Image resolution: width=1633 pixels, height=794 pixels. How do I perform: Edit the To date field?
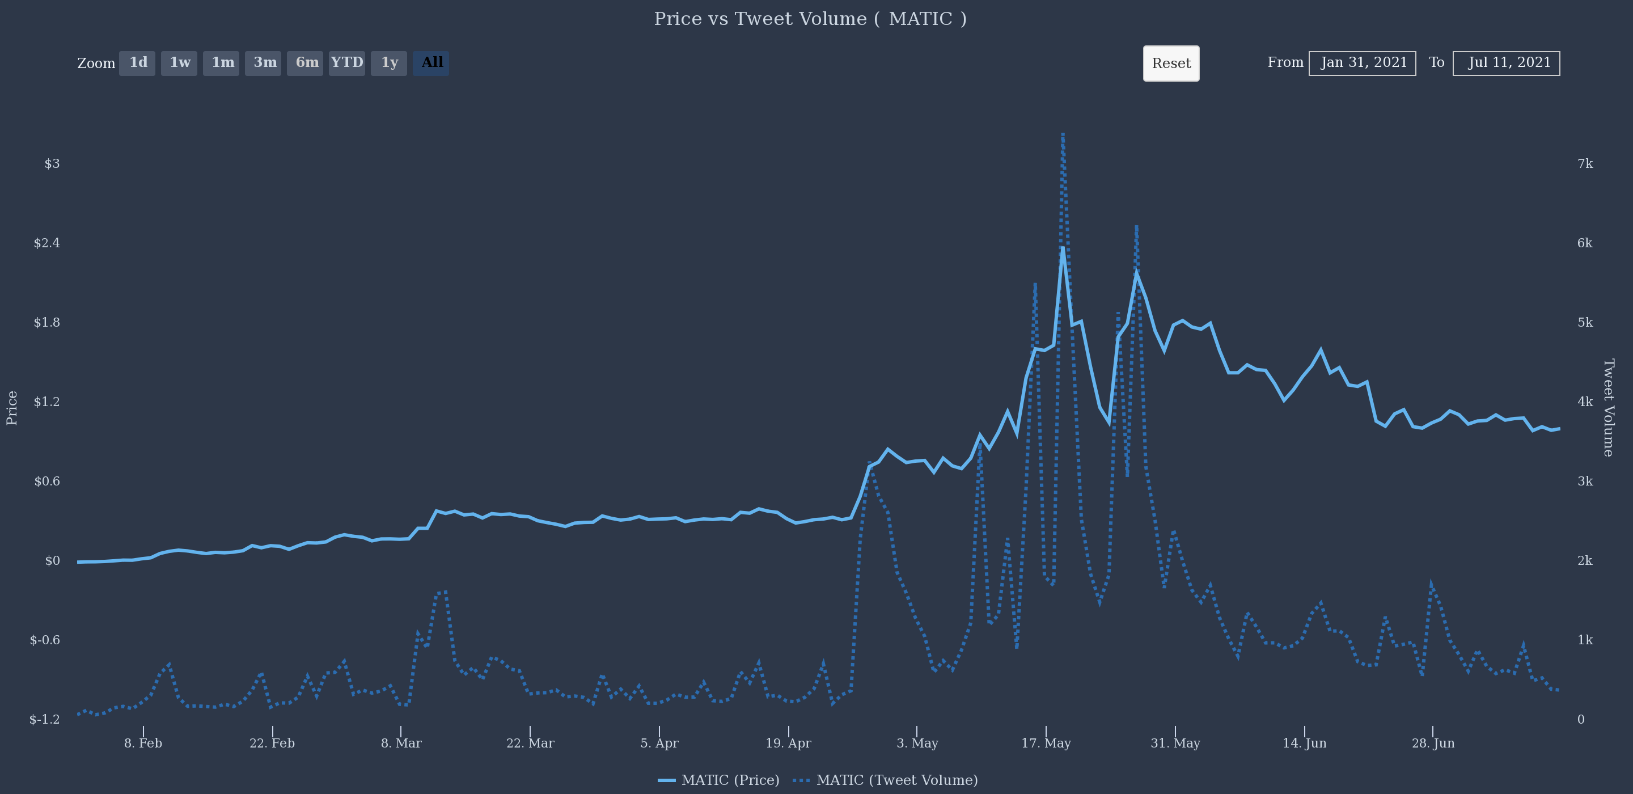(1506, 63)
